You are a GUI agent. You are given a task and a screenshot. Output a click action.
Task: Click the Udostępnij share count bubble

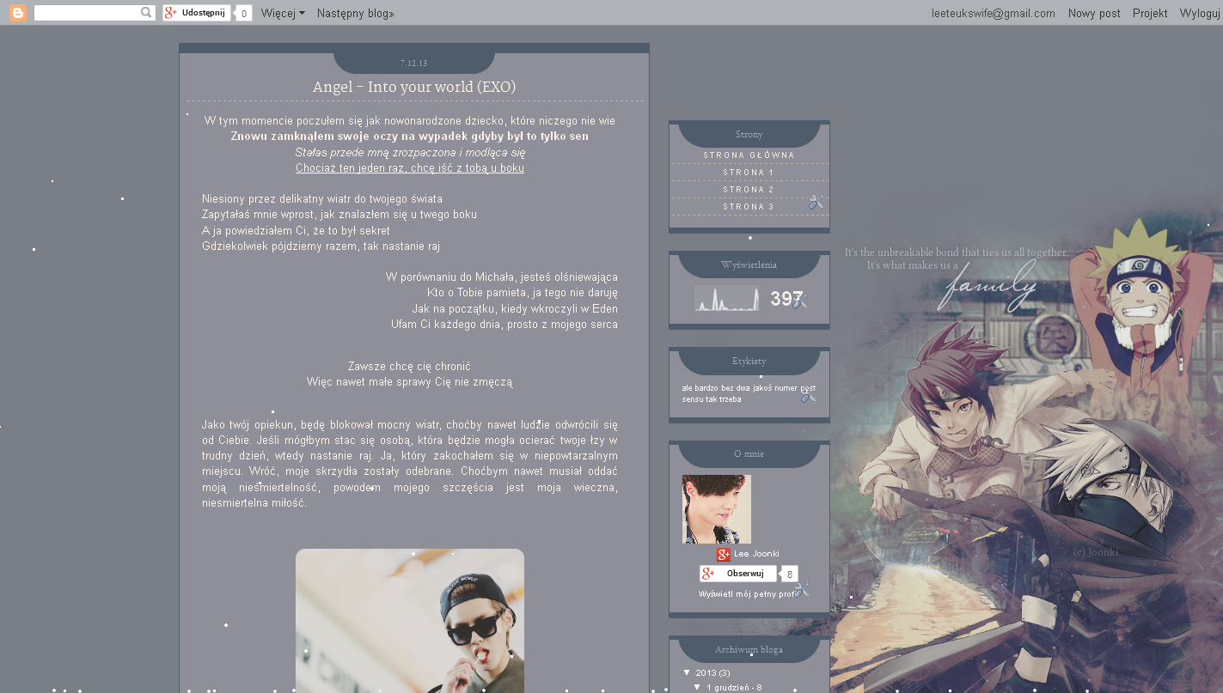[x=243, y=14]
